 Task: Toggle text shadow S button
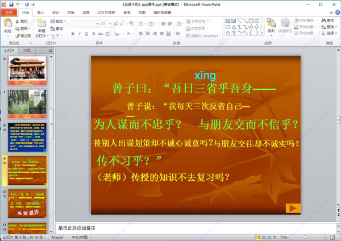tap(94, 34)
